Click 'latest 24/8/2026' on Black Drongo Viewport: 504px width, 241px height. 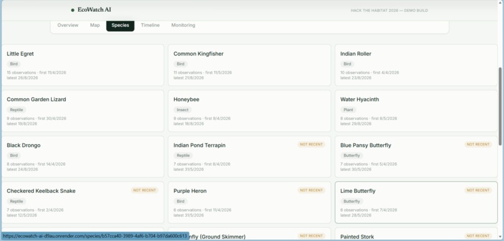[x=22, y=169]
